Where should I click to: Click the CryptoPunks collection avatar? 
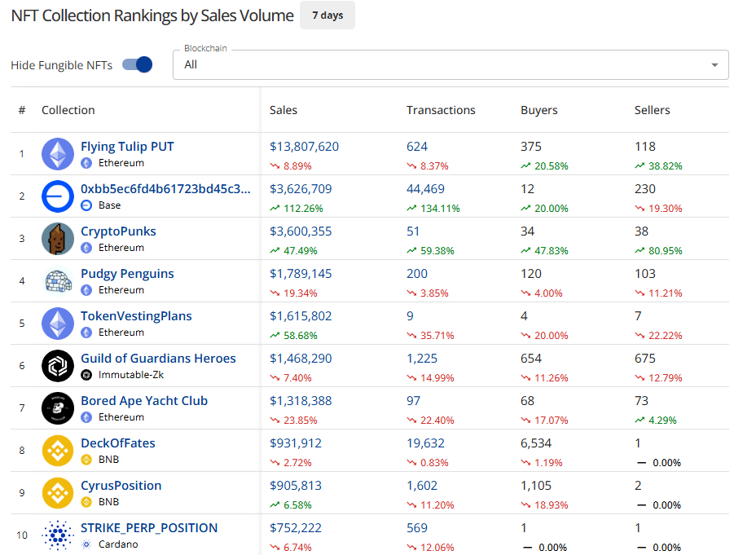point(58,239)
